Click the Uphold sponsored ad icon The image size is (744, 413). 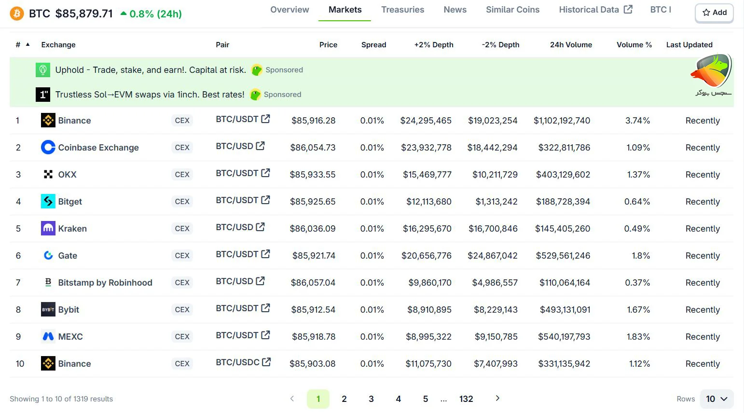pos(43,70)
